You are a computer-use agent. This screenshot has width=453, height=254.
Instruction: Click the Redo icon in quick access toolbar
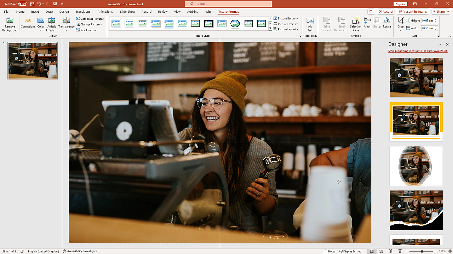click(48, 4)
